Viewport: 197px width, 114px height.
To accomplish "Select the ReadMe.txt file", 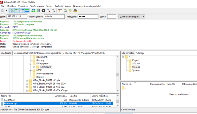I will (x=57, y=100).
